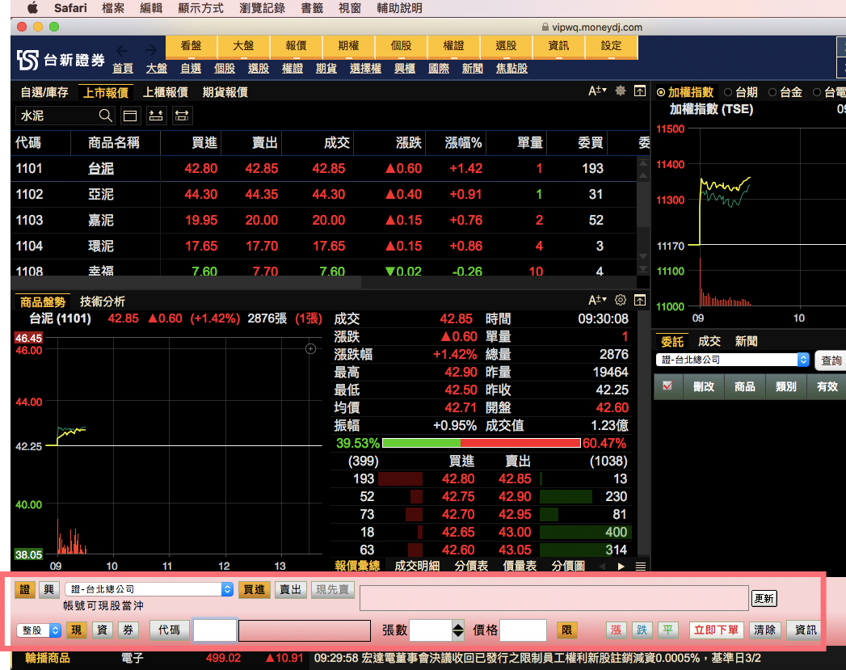Open Safari 檔案 menu
Screen dimensions: 846x670
(113, 8)
